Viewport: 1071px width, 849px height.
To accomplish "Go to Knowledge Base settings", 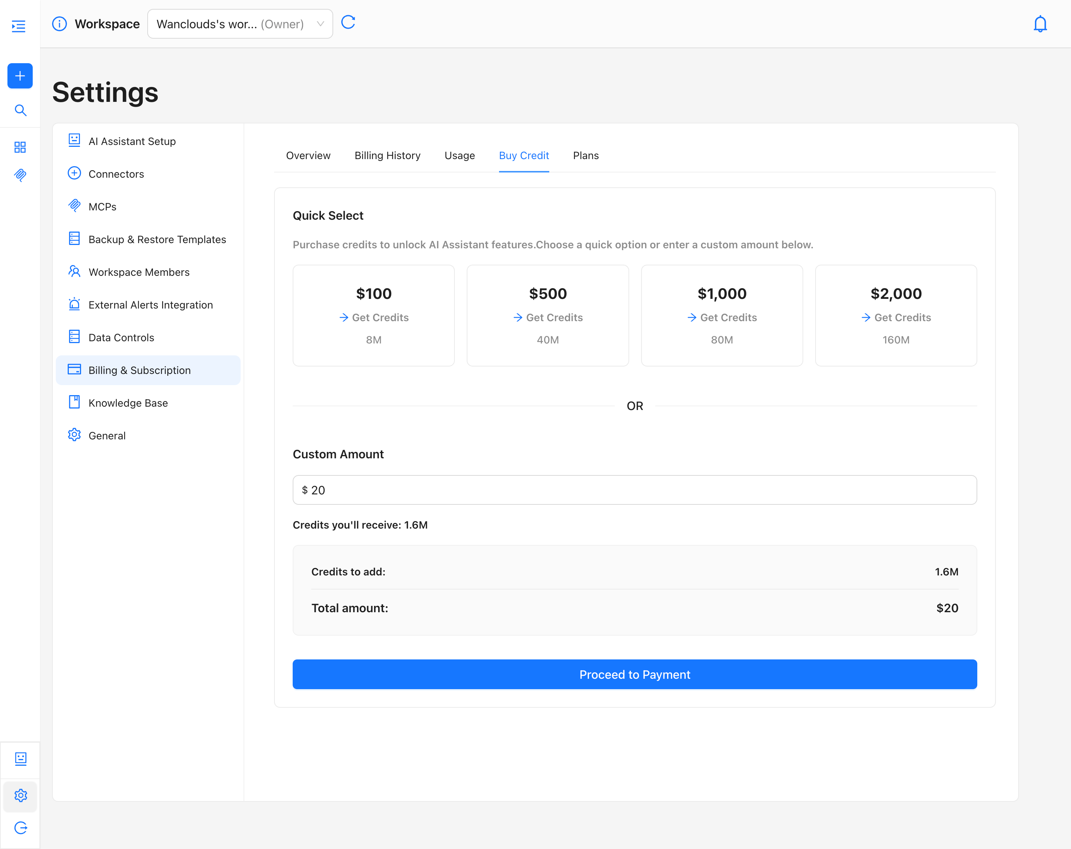I will tap(128, 403).
